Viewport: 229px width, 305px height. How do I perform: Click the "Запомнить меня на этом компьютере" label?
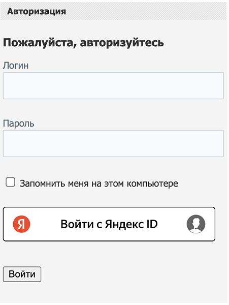99,184
